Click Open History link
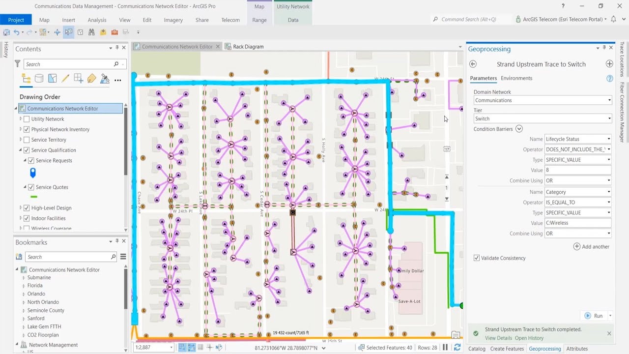Screen dimensions: 629x354 click(x=529, y=338)
